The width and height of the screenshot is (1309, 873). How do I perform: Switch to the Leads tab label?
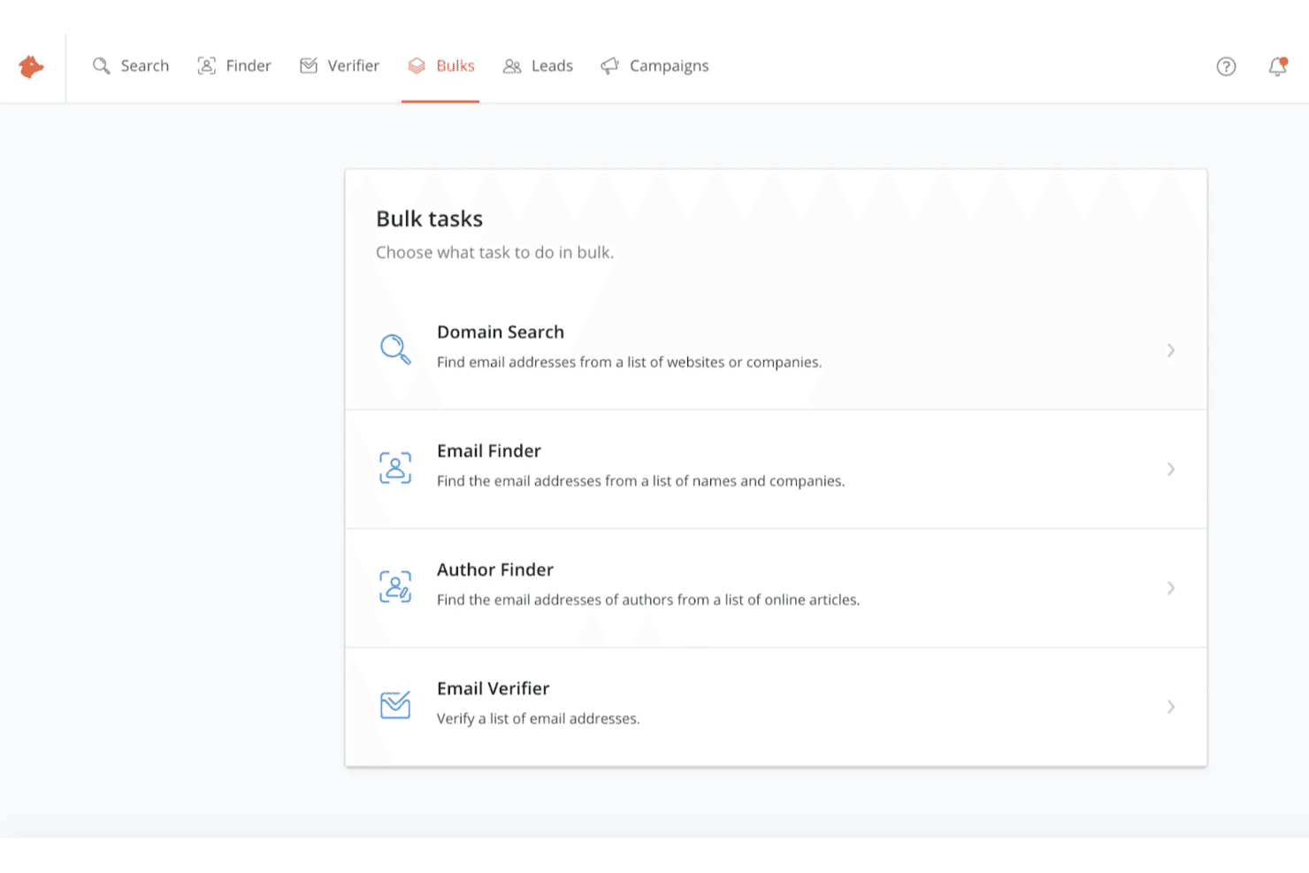click(553, 65)
